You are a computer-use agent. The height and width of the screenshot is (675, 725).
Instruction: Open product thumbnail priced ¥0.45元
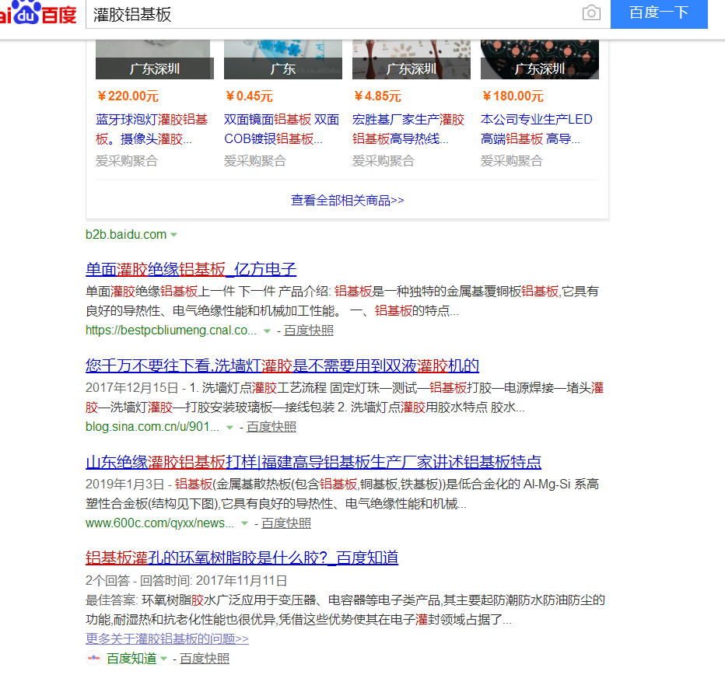pyautogui.click(x=283, y=59)
